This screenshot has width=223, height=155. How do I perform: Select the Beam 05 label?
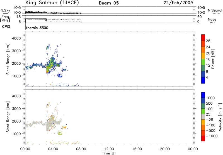pyautogui.click(x=109, y=3)
